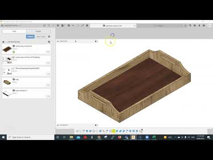
Task: Toggle list view icon beside breadcrumb
Action: point(49,42)
